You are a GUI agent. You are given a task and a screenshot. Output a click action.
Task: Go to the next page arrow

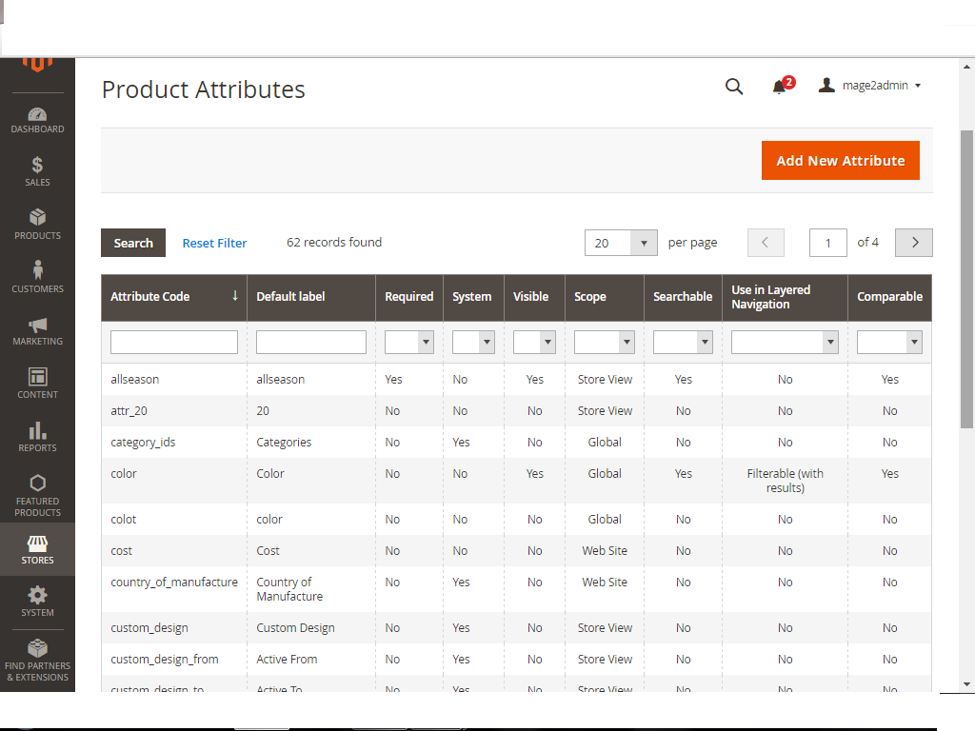coord(914,243)
